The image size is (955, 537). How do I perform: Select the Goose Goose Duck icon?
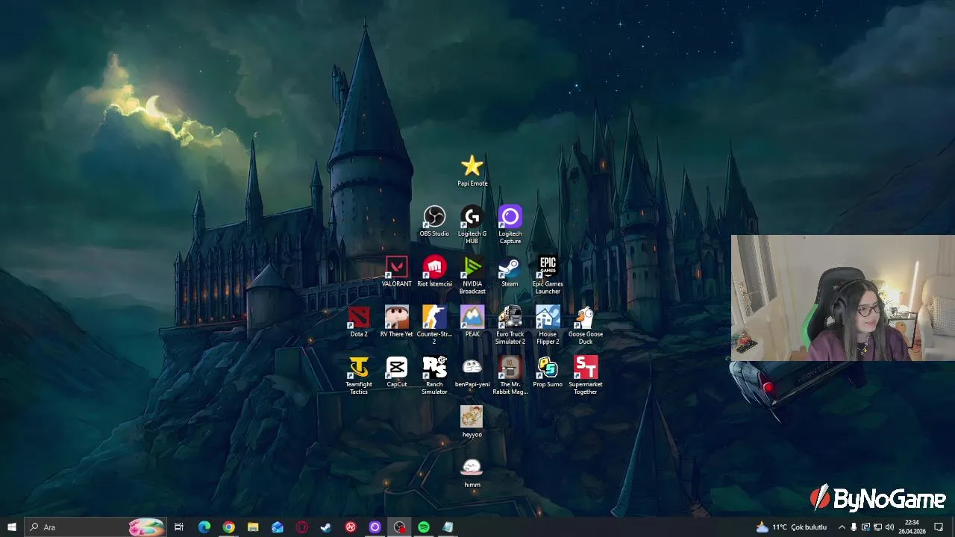(x=586, y=325)
